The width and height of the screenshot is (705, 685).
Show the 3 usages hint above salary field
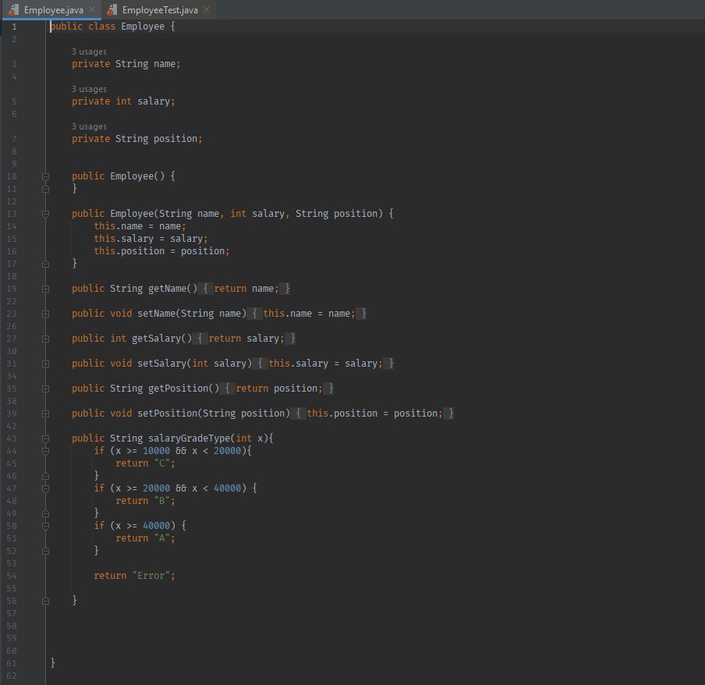click(x=89, y=89)
